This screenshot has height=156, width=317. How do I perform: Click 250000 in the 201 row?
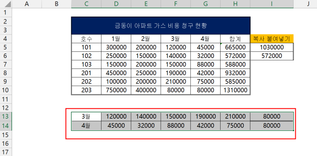coord(146,73)
